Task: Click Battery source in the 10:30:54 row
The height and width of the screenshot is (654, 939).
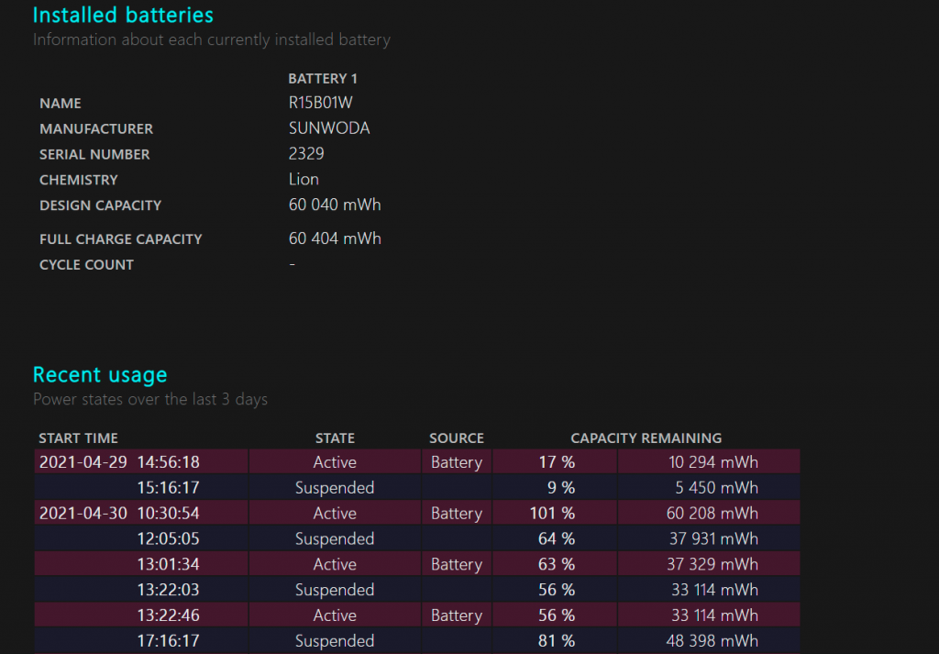Action: [x=457, y=514]
